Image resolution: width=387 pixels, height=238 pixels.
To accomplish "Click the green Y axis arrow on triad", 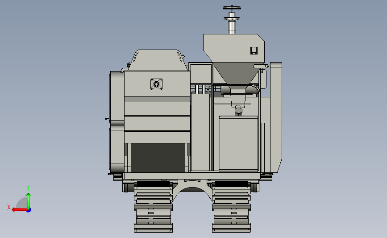I will [x=29, y=201].
